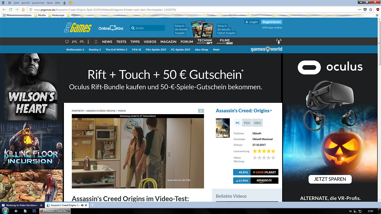Open the downloads arrow icon
This screenshot has height=214, width=381.
coord(65,3)
